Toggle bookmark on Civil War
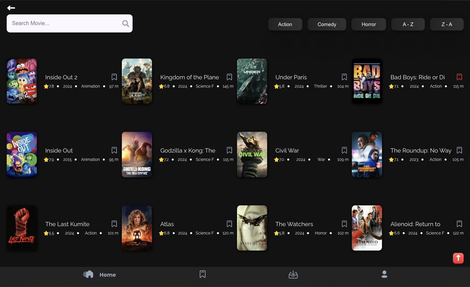Screen dimensions: 470x287 344,150
